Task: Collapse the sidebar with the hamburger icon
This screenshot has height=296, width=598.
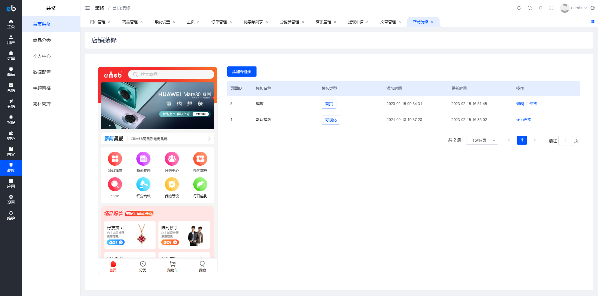Action: coord(88,8)
